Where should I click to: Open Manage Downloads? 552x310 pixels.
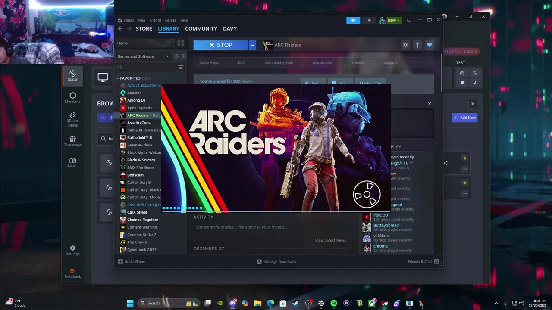[x=276, y=261]
